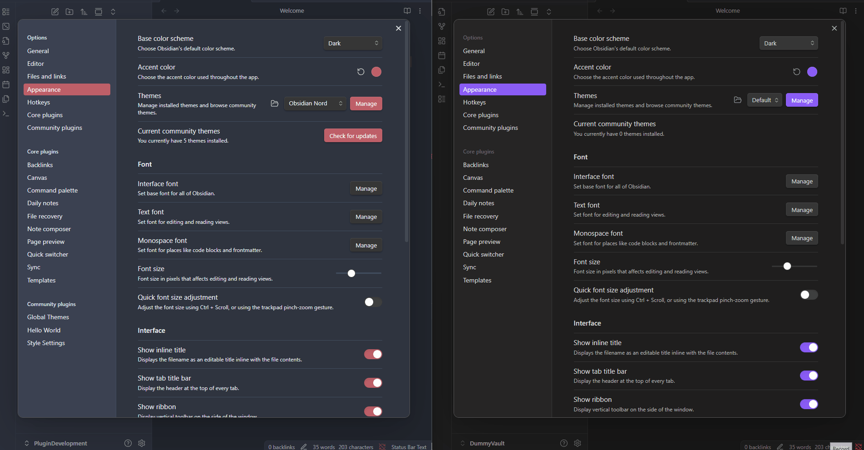Open the settings gear beside PluginDevelopment vault

click(142, 443)
